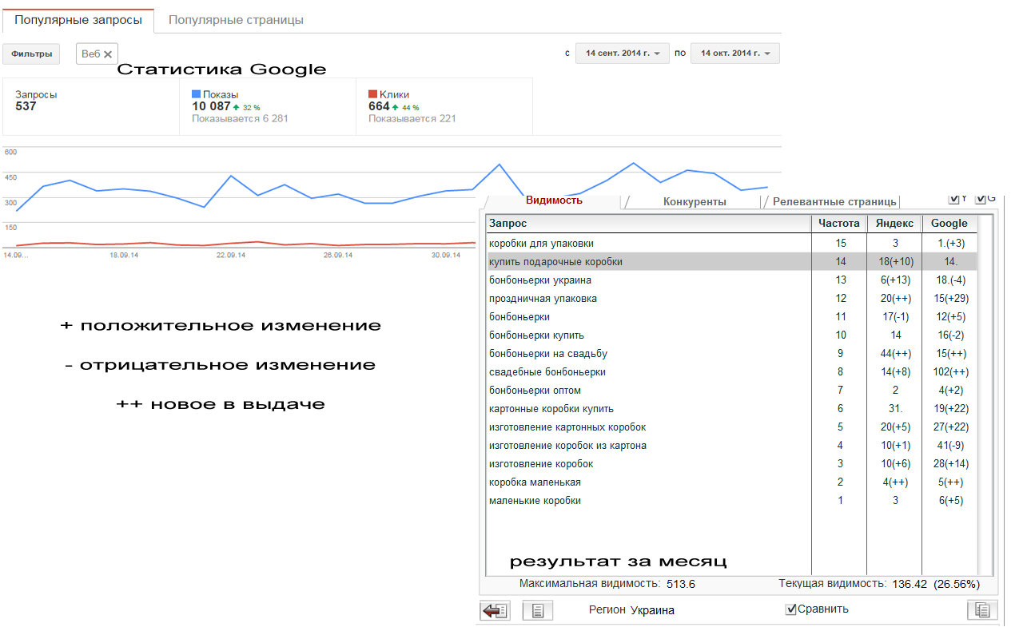Click document icon next to back arrow
The width and height of the screenshot is (1023, 639).
538,610
